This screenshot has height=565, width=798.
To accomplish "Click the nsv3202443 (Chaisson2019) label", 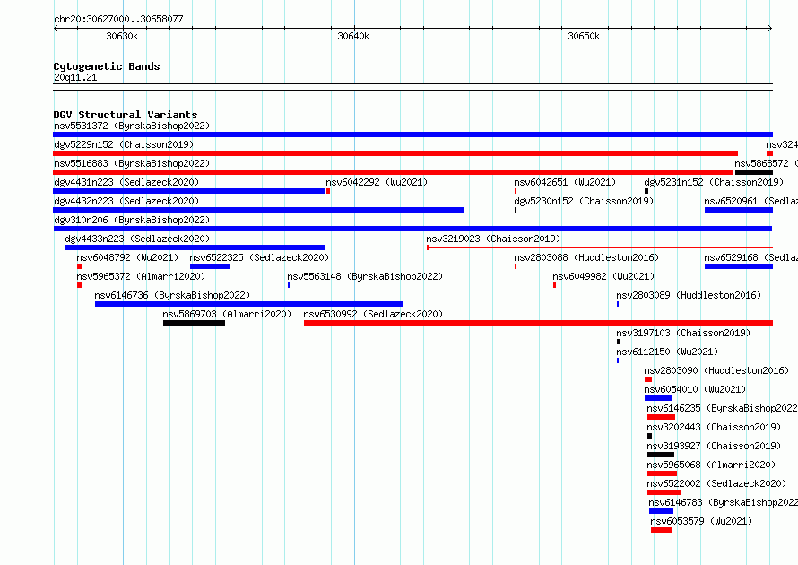I will pos(714,427).
